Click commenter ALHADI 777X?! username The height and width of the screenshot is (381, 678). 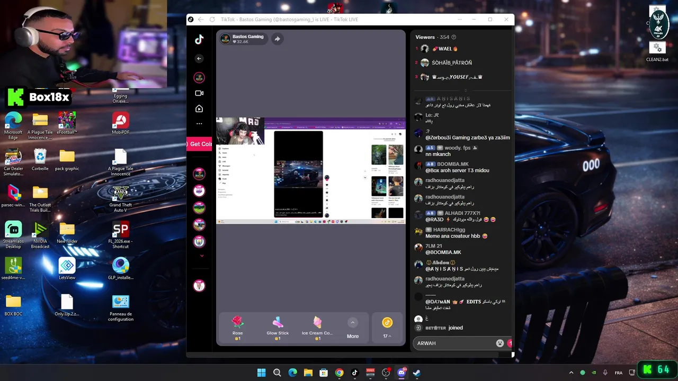tap(462, 213)
